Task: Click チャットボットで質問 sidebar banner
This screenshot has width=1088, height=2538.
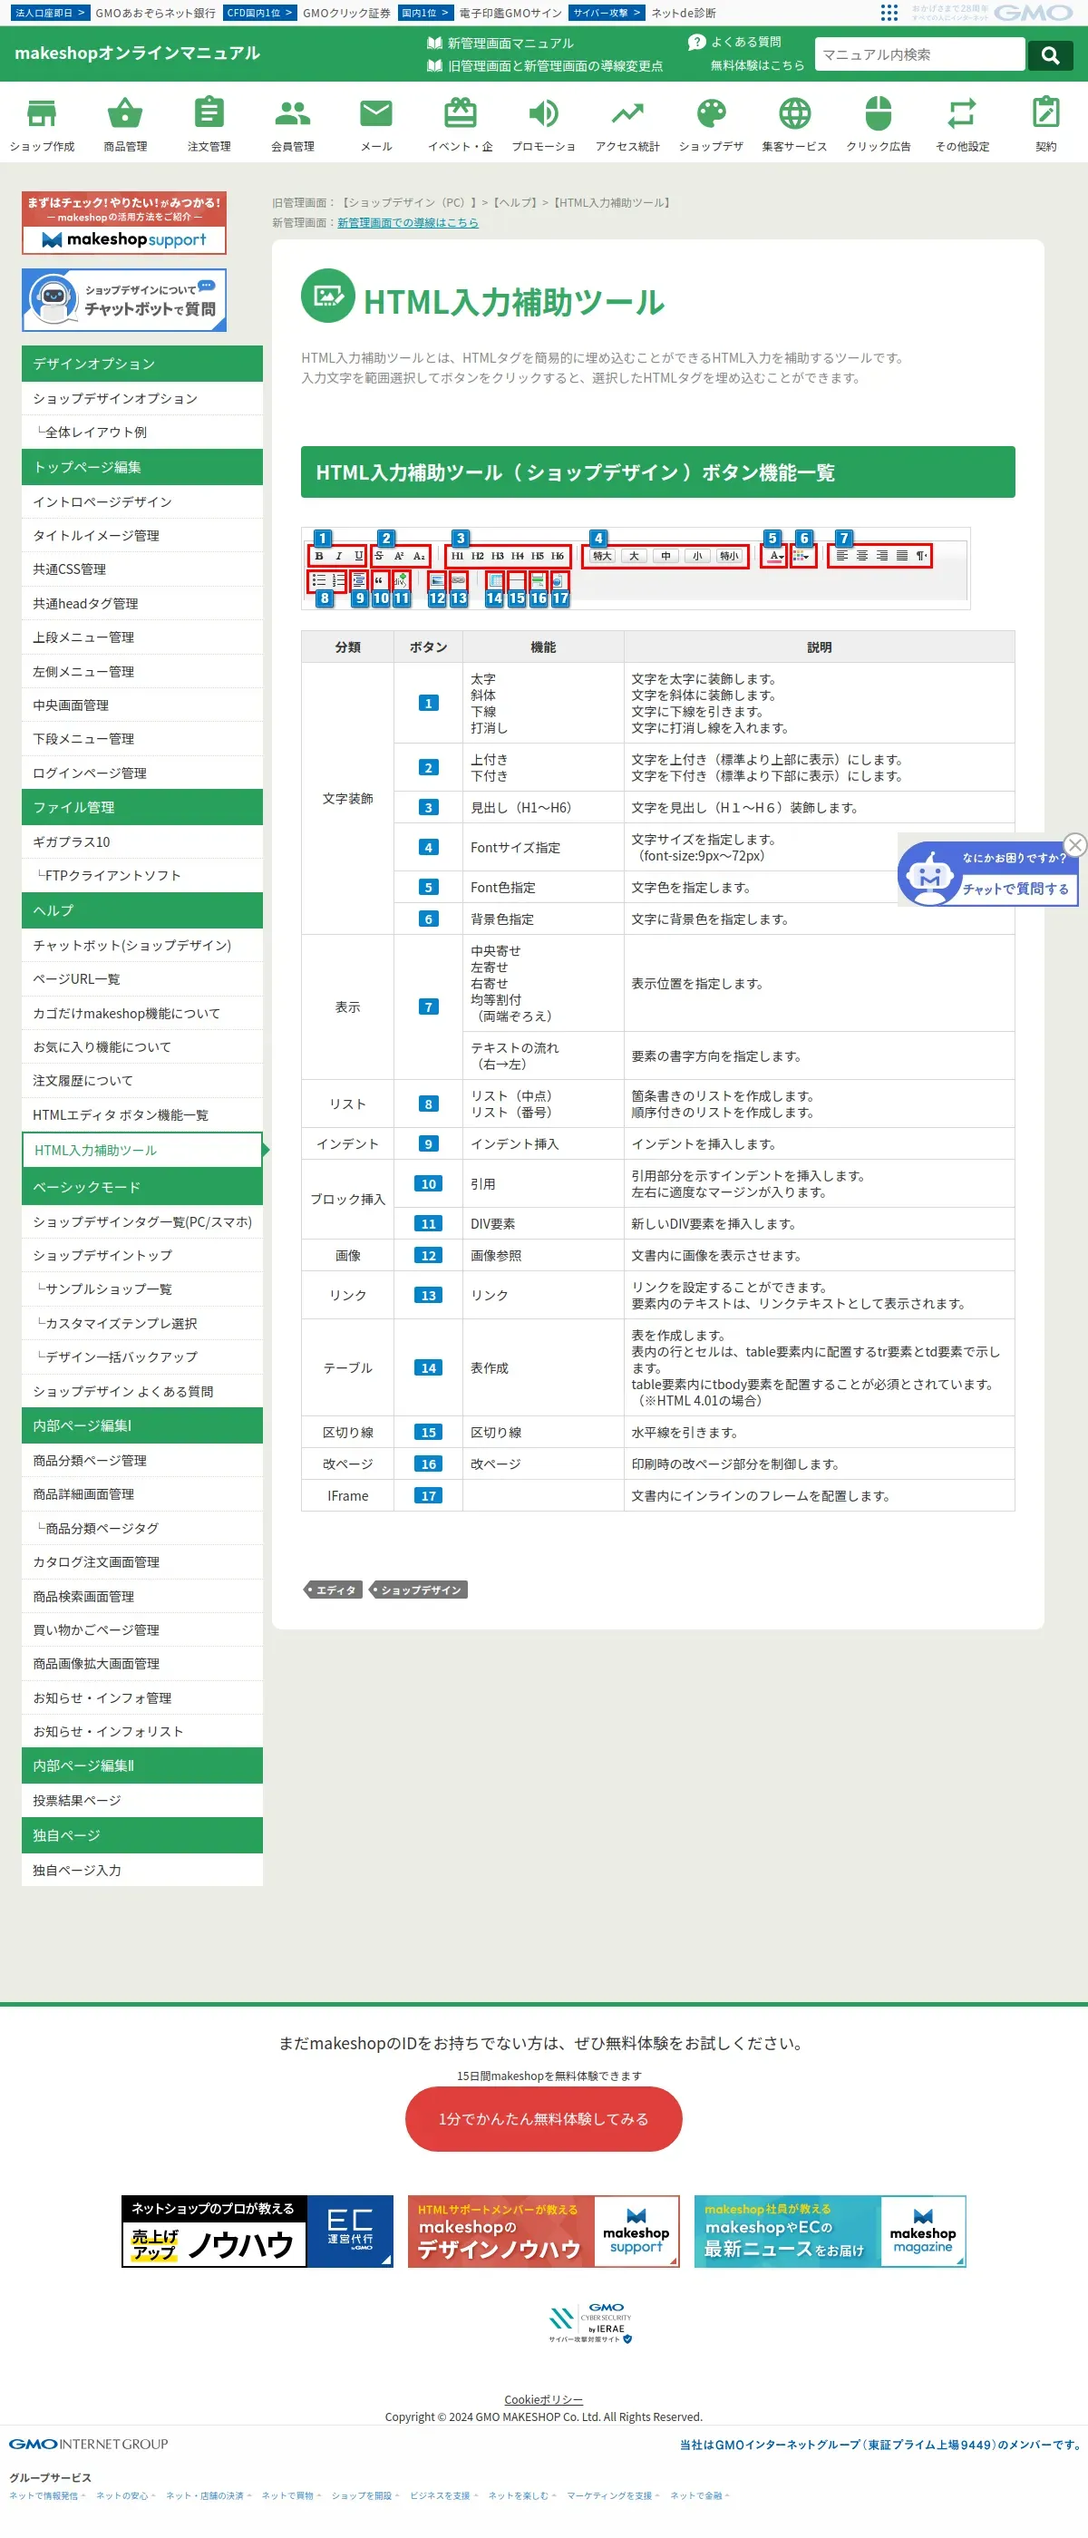Action: coord(124,299)
